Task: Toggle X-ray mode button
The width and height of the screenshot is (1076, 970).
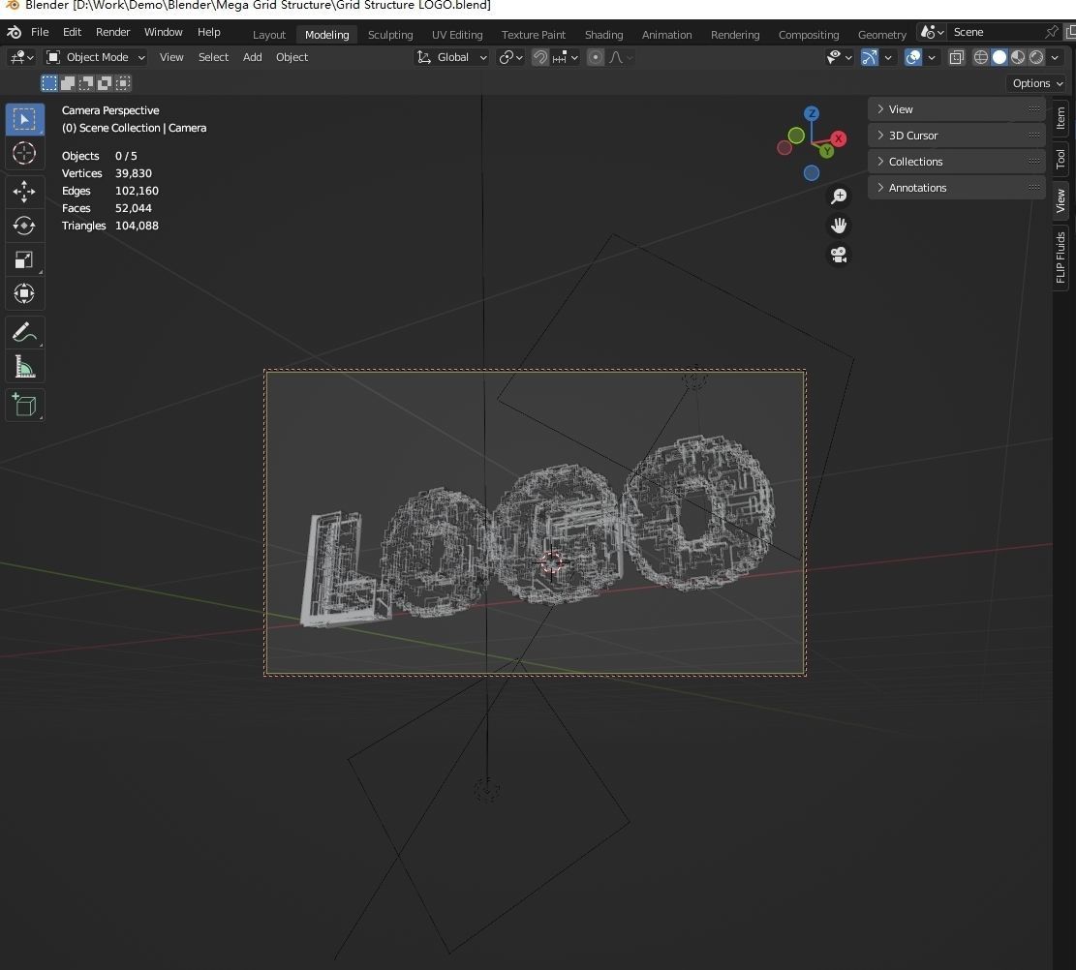Action: [957, 58]
